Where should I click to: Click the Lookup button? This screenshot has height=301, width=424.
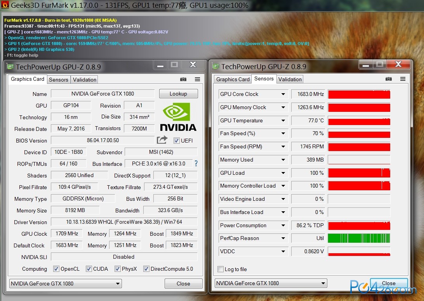pyautogui.click(x=179, y=94)
